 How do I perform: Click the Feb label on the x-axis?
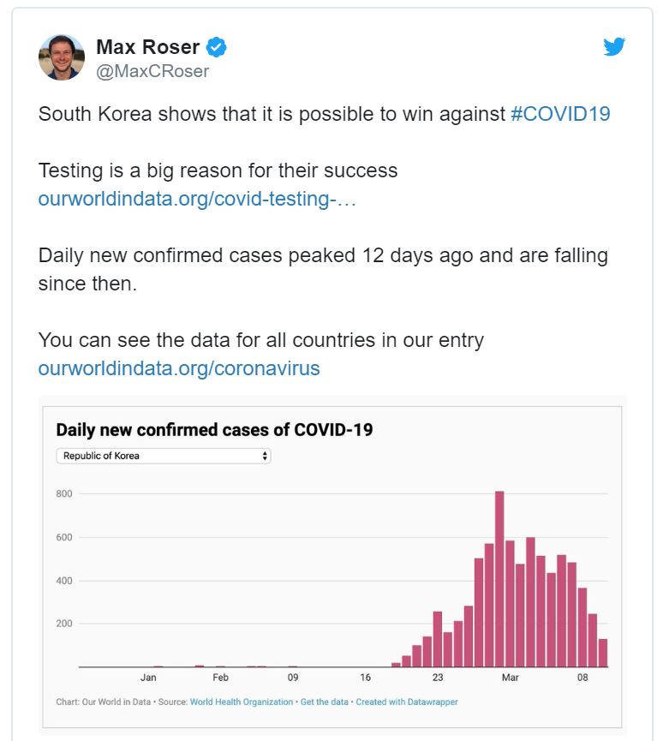[x=221, y=678]
